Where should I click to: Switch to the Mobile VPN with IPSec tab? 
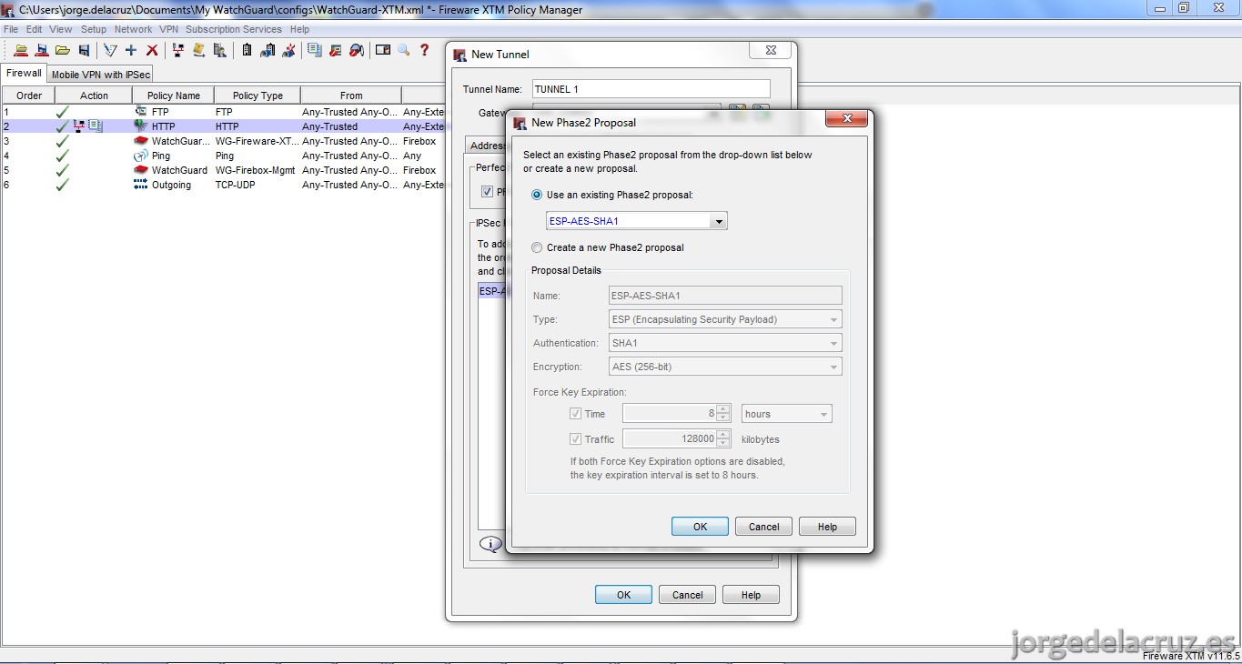101,75
